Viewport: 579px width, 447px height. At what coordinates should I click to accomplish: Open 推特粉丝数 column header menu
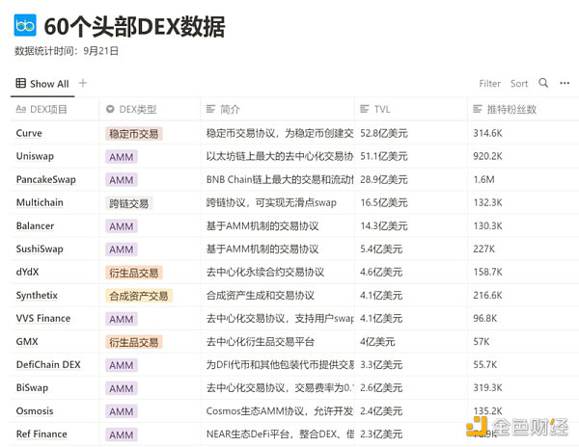(523, 109)
